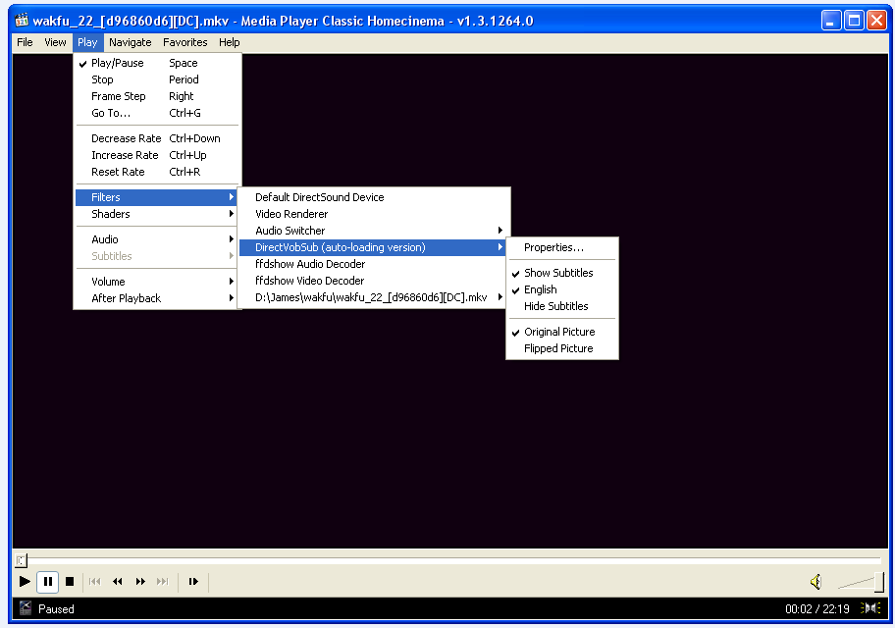Open DirectVobSub Properties dialog
The height and width of the screenshot is (628, 895).
553,247
